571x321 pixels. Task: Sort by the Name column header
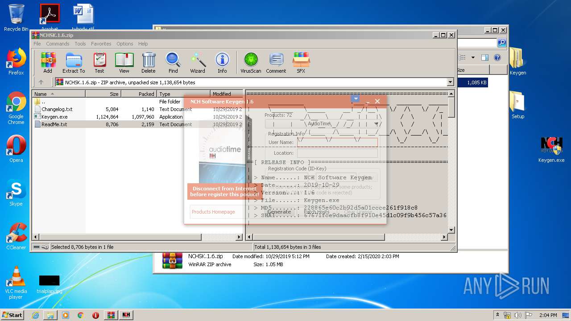(58, 94)
